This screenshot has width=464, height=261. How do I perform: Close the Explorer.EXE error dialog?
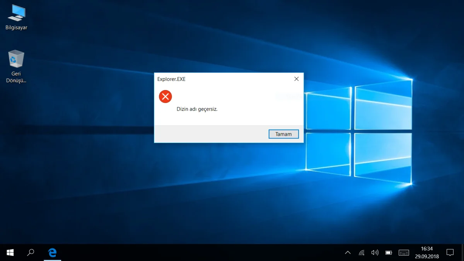point(297,79)
